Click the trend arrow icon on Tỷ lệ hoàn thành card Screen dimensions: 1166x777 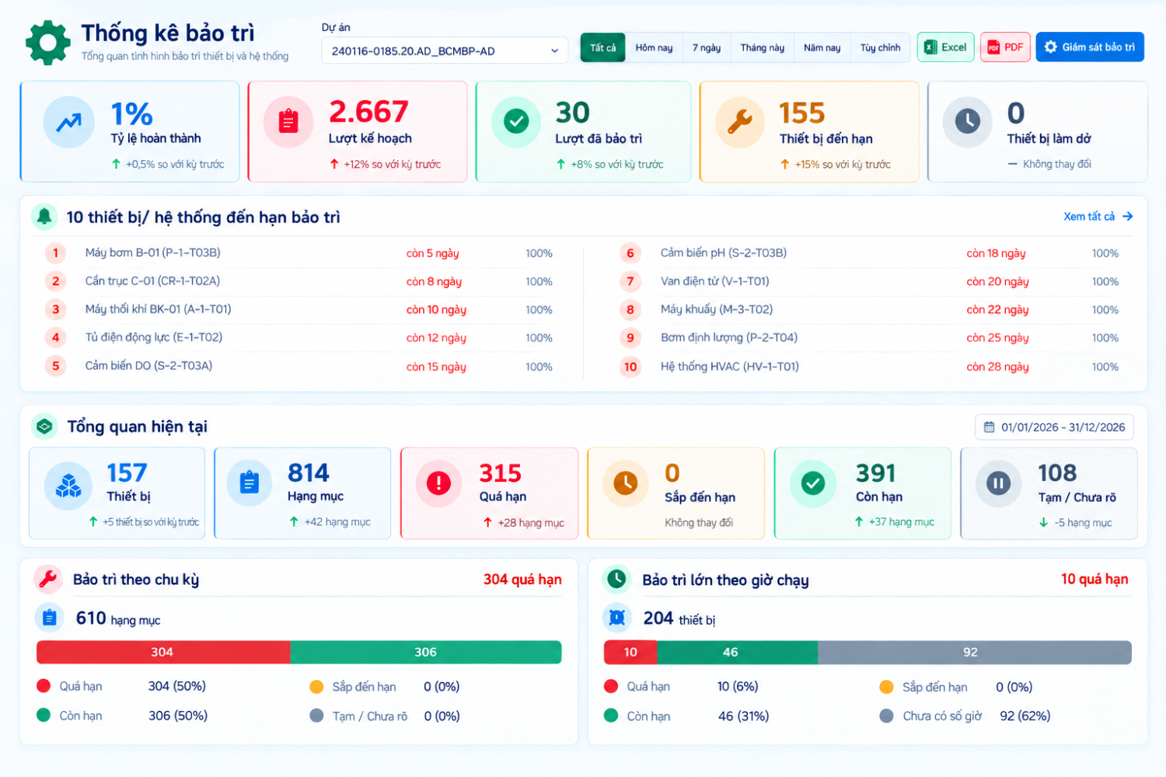click(x=68, y=122)
